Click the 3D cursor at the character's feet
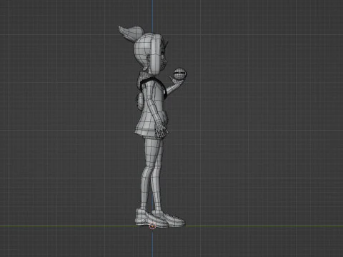Image resolution: width=343 pixels, height=257 pixels. pyautogui.click(x=152, y=226)
